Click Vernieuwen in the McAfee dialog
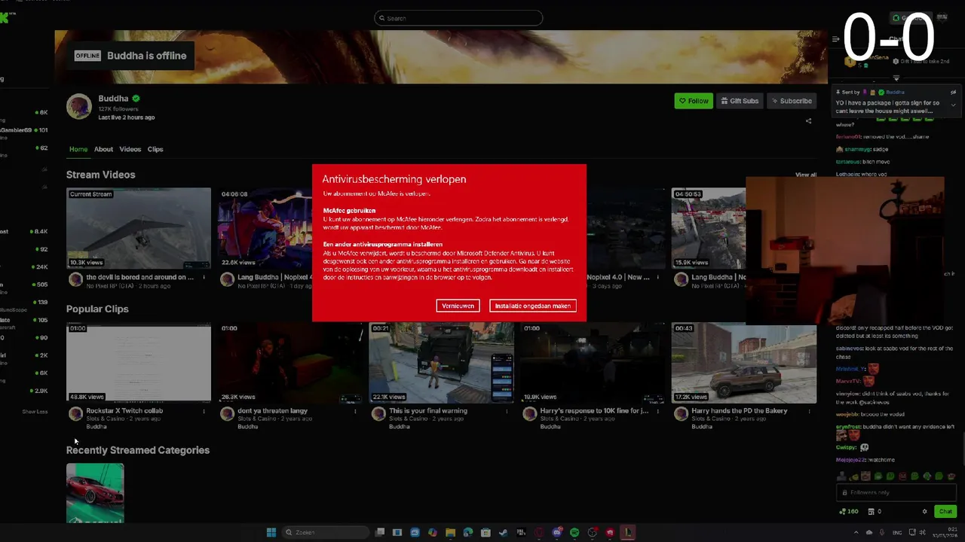The height and width of the screenshot is (542, 965). (458, 306)
